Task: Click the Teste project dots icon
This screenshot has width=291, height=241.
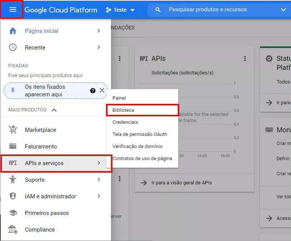Action: click(x=108, y=10)
